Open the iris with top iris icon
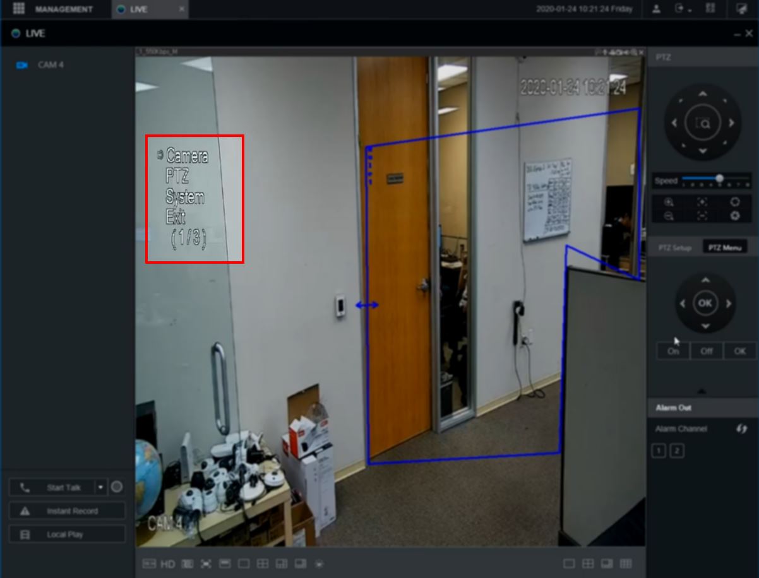Viewport: 759px width, 578px height. coord(735,203)
